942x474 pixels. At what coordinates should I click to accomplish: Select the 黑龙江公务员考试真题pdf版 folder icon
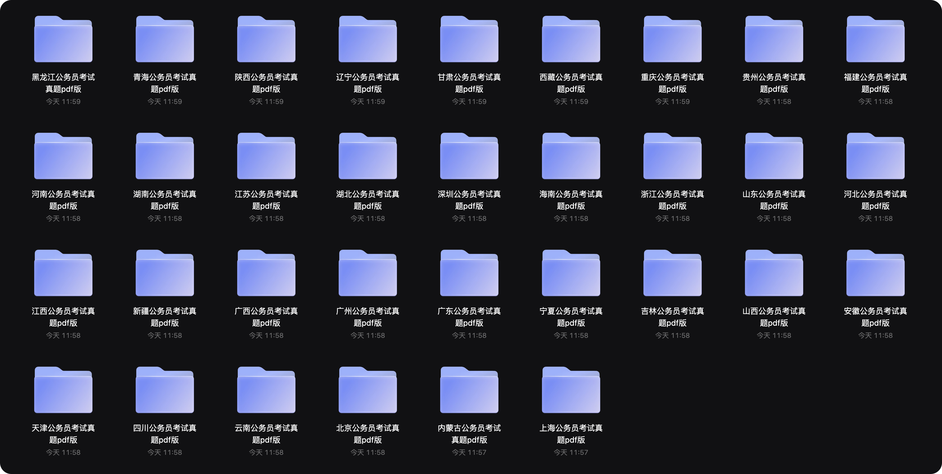(63, 39)
